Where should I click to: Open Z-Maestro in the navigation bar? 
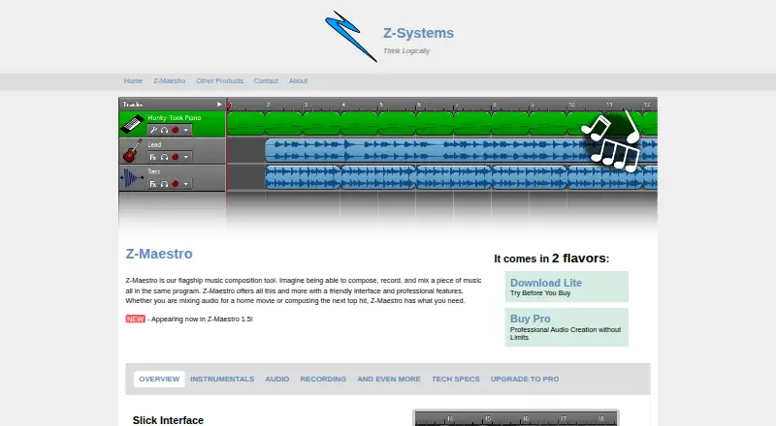point(169,81)
